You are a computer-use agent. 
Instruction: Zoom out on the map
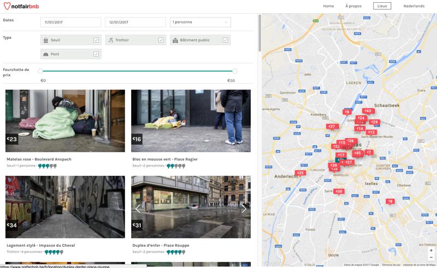pos(431,257)
